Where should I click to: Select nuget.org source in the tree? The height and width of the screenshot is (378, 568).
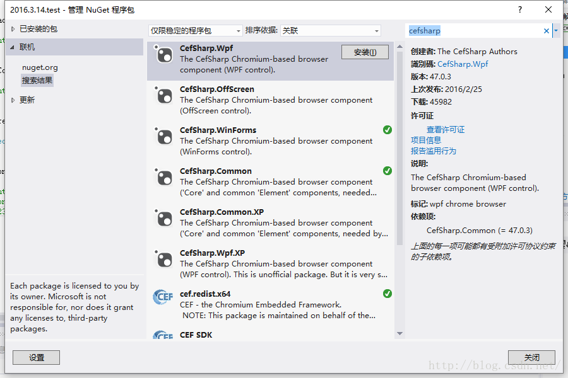(40, 67)
